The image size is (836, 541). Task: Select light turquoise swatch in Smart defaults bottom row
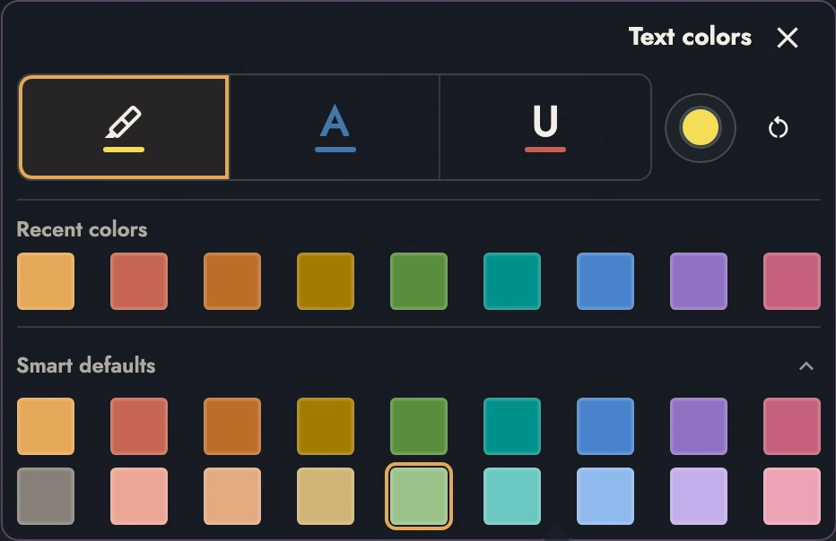point(512,496)
